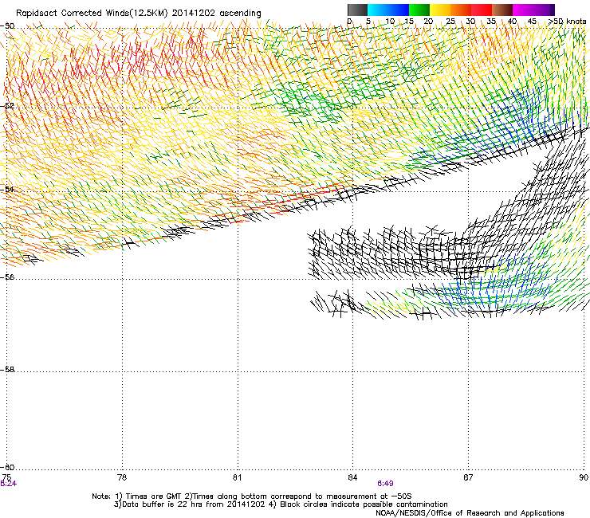Click the purple '6:24' time stamp
The width and height of the screenshot is (590, 518).
(8, 484)
